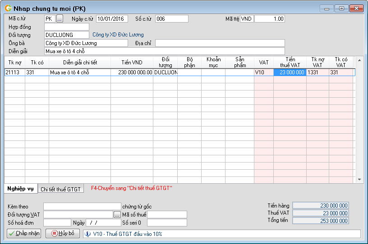Click the Mã ttệ currency field VND
This screenshot has width=368, height=244.
click(247, 19)
